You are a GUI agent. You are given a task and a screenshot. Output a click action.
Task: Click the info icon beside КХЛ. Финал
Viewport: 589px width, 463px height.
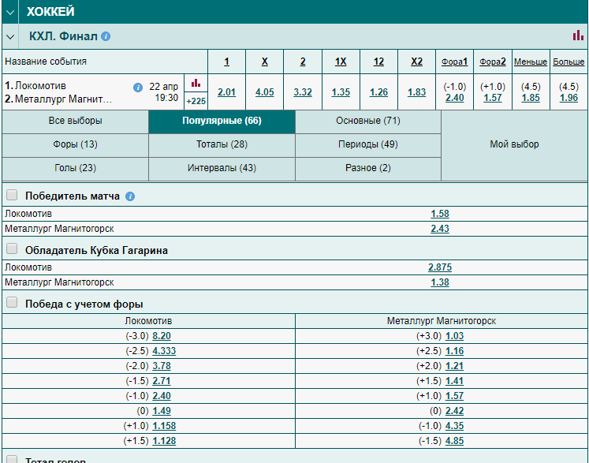coord(106,36)
